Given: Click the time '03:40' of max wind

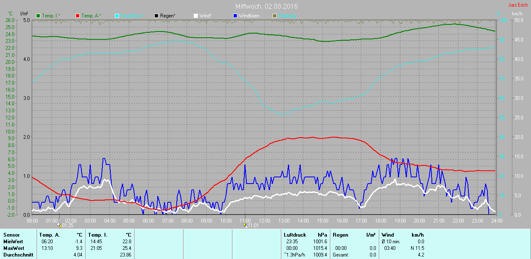Looking at the screenshot, I should [390, 248].
